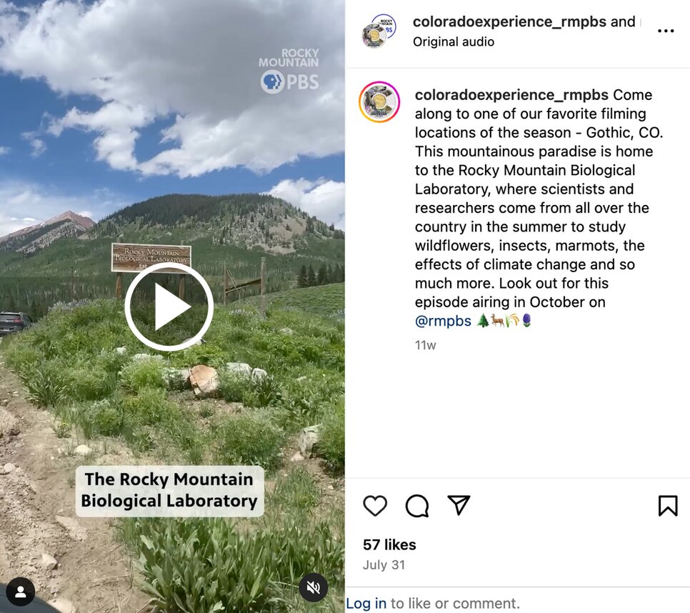Open the @rmpbs mention link
Screen dimensions: 690x613
coord(443,321)
